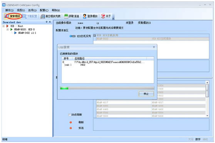Viewport: 215px width, 143px height.
Task: Open the 配置(C) menu
Action: click(44, 10)
